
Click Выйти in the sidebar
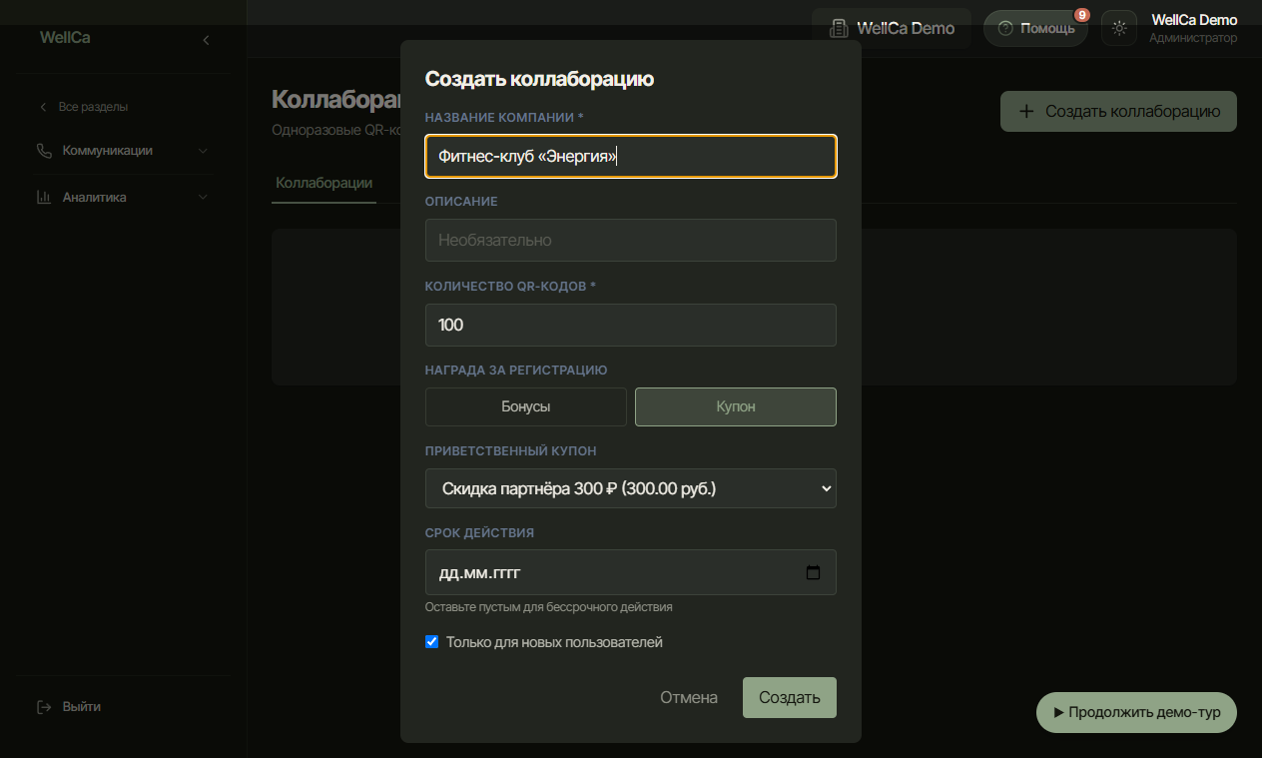tap(81, 707)
